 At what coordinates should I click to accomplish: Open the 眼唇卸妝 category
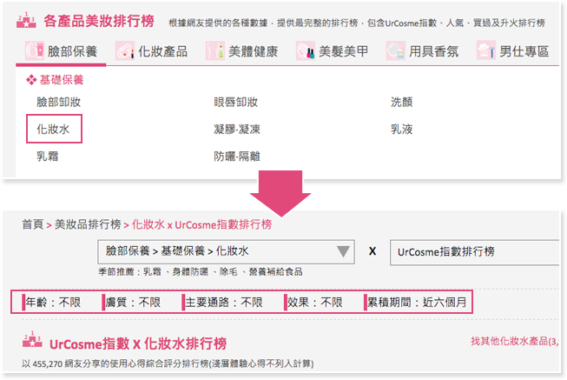click(x=235, y=102)
